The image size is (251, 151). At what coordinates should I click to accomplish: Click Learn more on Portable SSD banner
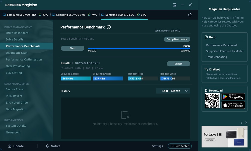(210, 140)
